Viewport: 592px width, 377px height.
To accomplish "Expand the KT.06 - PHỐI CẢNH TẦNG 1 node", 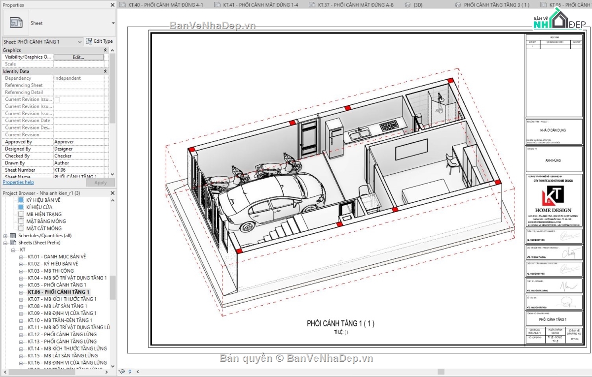I will [x=21, y=292].
